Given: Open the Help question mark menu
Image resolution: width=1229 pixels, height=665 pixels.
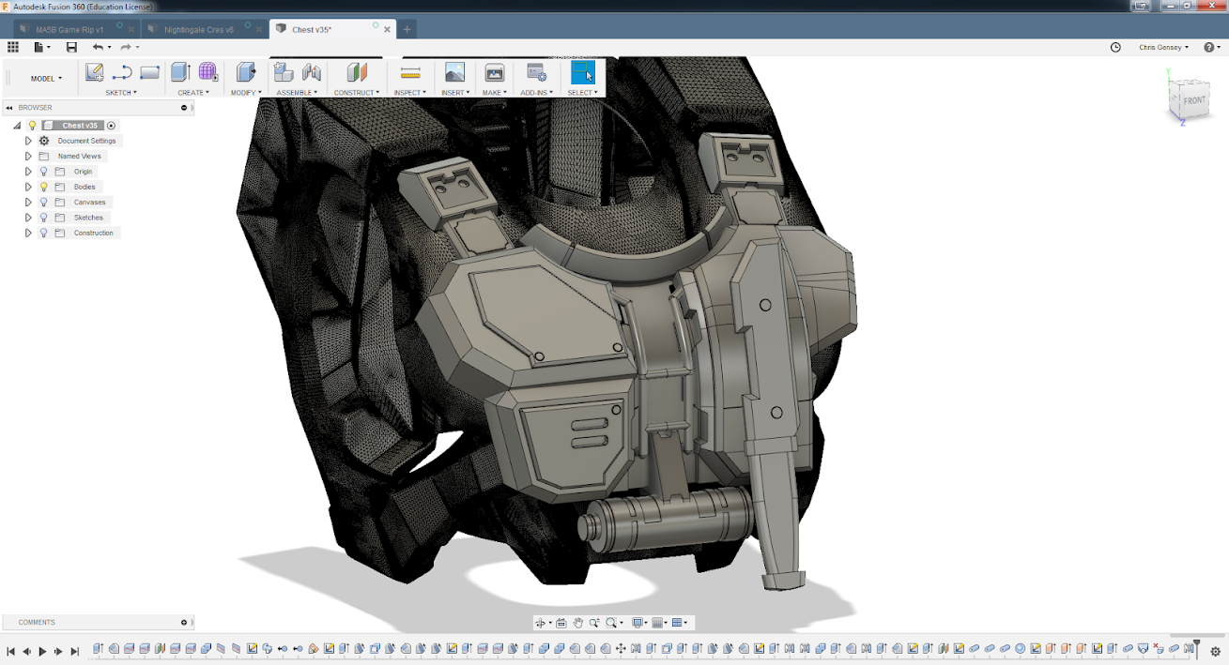Looking at the screenshot, I should [1211, 47].
